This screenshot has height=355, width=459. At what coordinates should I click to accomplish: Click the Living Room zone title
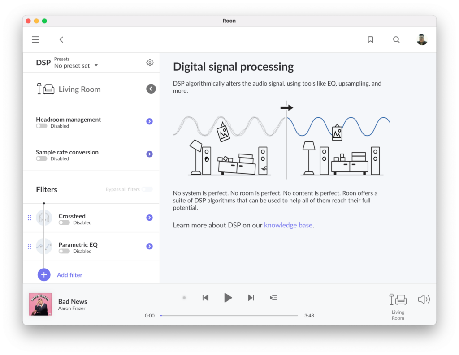click(x=80, y=89)
